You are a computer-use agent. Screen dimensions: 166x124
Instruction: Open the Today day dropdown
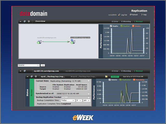[68, 100]
